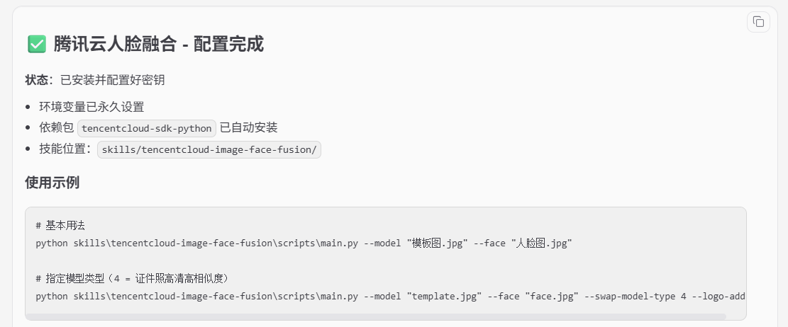Select the 已安装并配置好密钥 status text
This screenshot has width=788, height=327.
(113, 80)
